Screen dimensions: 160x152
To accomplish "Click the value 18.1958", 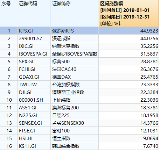I will [x=149, y=115].
